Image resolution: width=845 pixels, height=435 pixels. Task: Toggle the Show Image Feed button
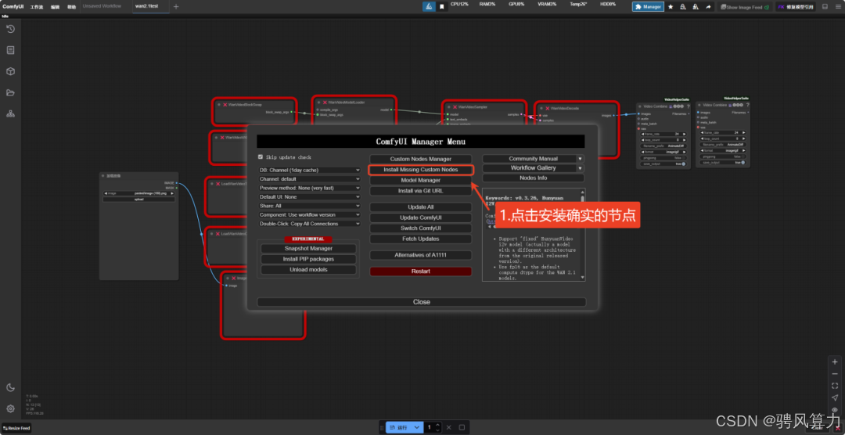click(746, 6)
